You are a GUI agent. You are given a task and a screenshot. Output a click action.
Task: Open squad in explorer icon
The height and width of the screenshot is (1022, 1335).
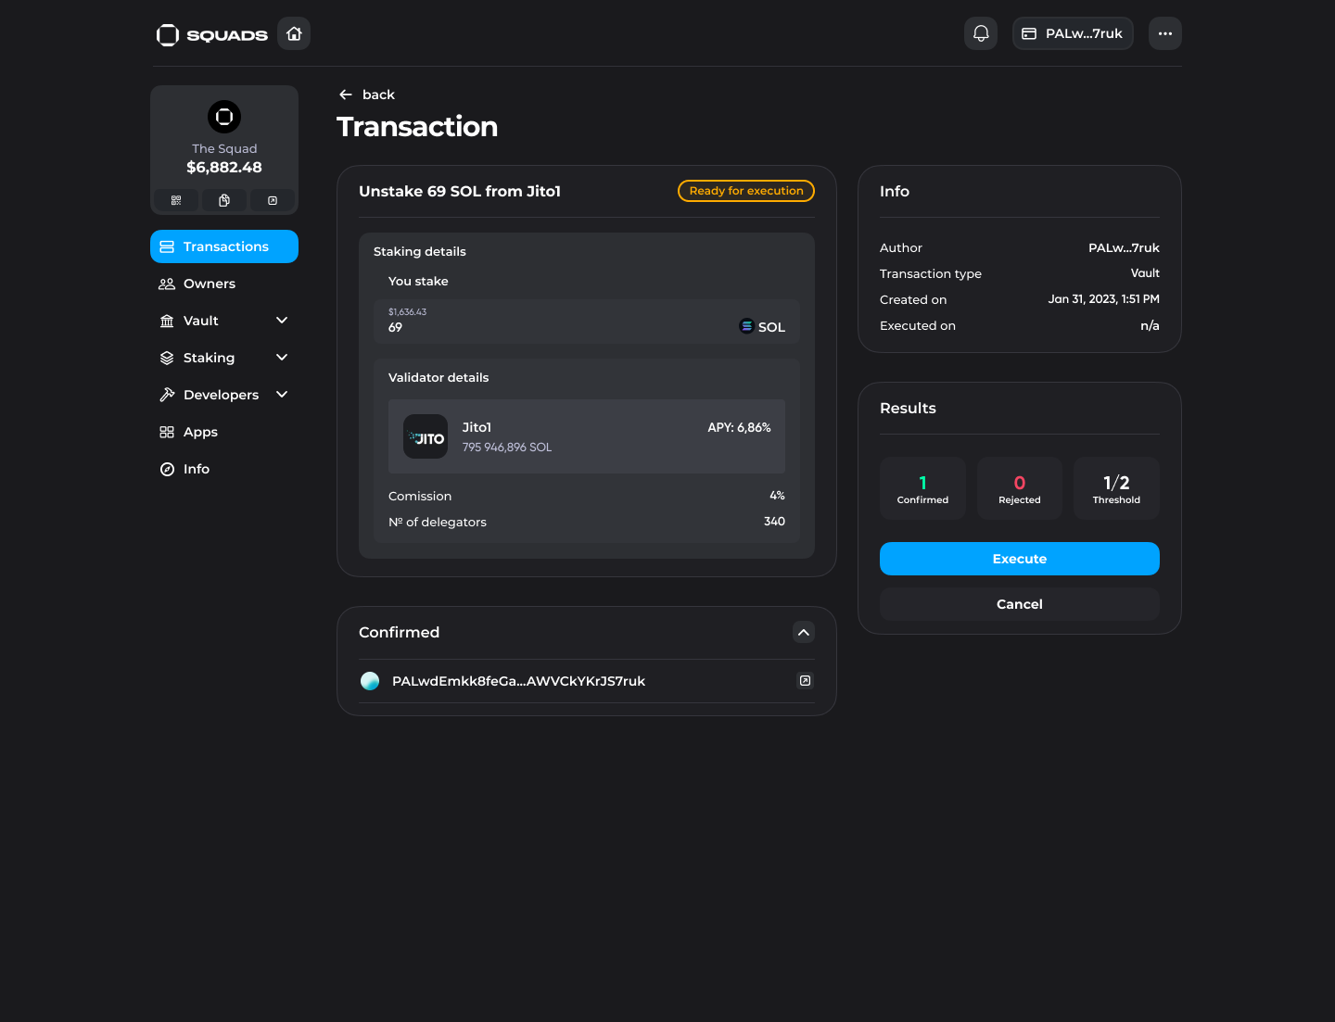pyautogui.click(x=273, y=200)
